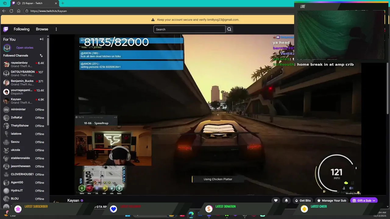
Task: Open offline channel iaialove
Action: 24,134
